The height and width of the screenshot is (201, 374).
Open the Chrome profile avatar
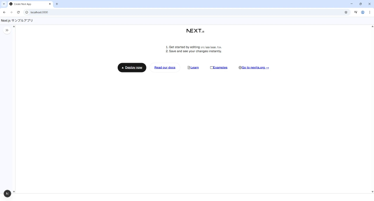point(363,12)
